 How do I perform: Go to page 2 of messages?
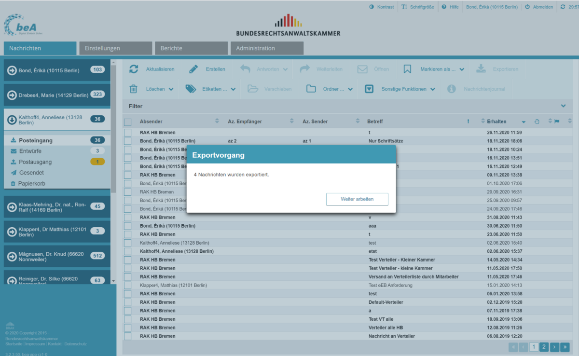click(x=544, y=347)
